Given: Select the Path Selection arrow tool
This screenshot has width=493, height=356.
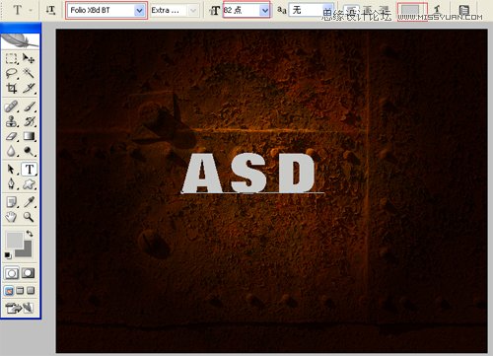Looking at the screenshot, I should pos(12,170).
